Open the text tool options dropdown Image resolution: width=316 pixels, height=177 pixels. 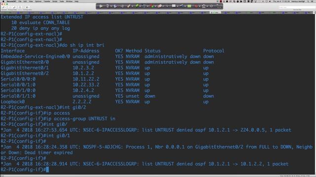pos(148,6)
